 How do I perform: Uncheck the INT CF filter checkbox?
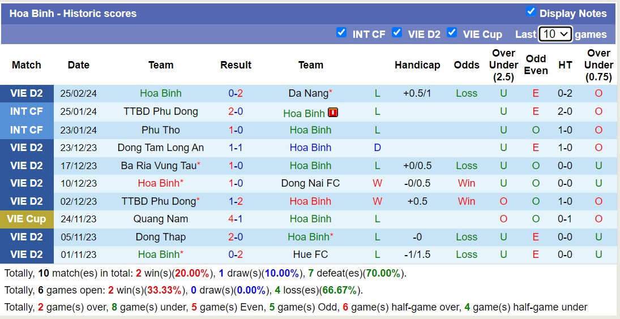point(341,33)
